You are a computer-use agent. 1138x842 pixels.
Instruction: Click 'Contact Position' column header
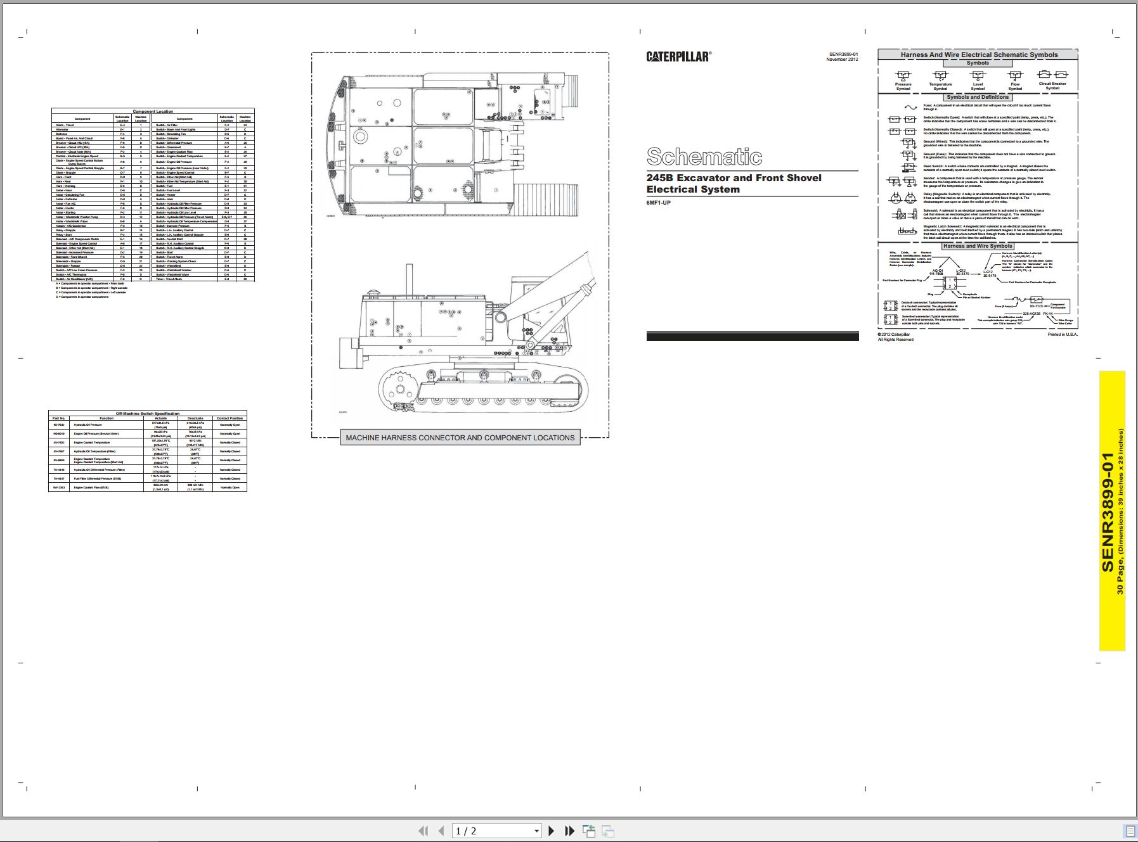tap(230, 418)
